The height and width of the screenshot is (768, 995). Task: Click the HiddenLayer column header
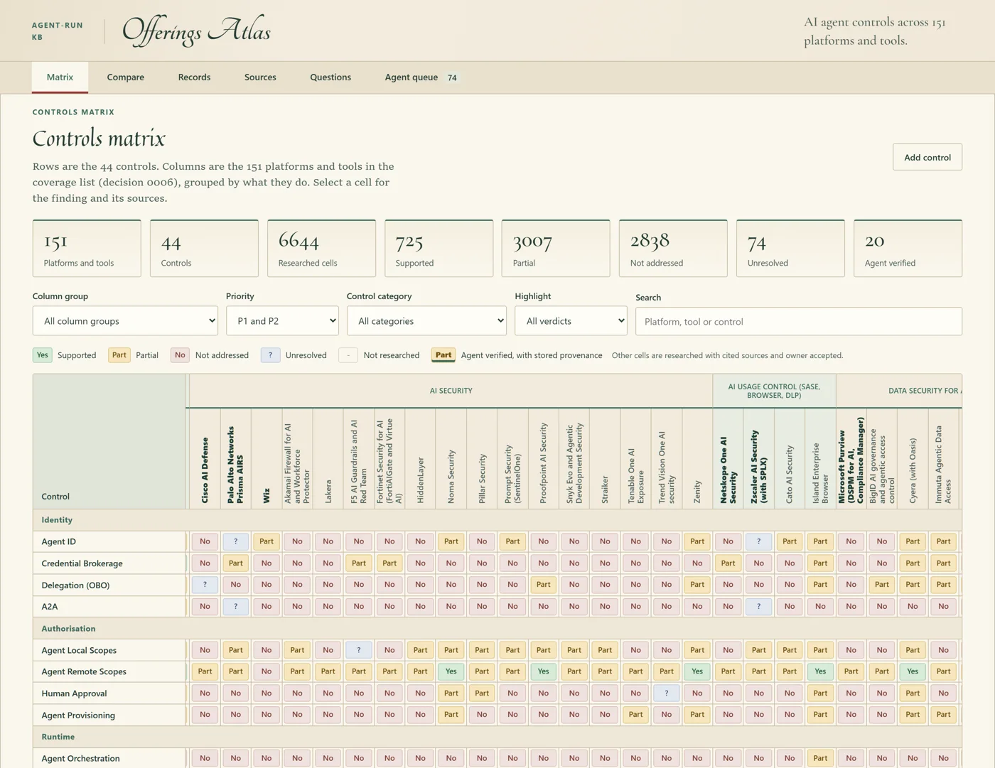pyautogui.click(x=420, y=459)
